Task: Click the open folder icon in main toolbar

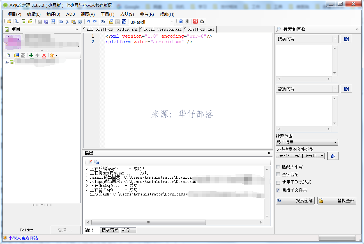Action: pos(9,22)
